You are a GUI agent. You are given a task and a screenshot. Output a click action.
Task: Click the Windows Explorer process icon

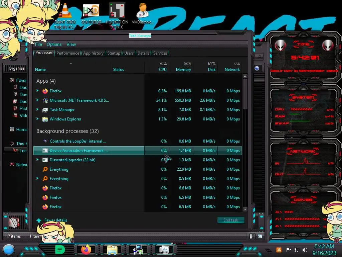(x=45, y=119)
